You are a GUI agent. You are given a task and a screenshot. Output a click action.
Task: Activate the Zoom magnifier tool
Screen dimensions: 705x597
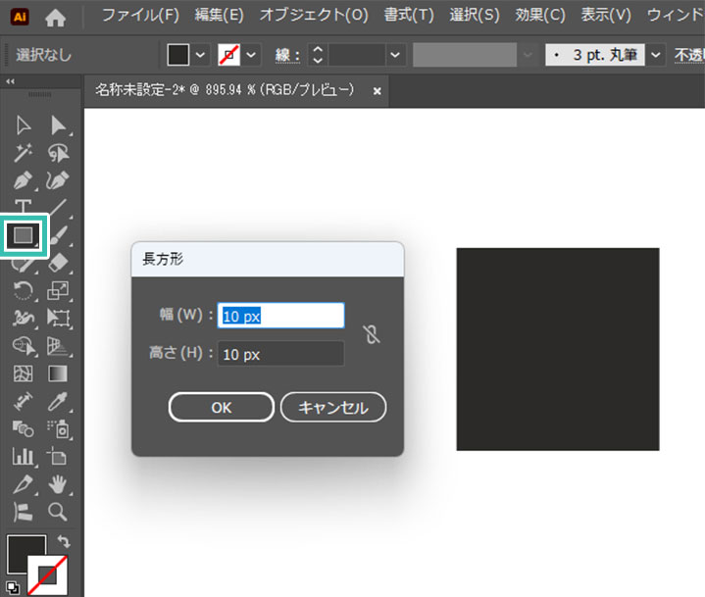[x=58, y=511]
